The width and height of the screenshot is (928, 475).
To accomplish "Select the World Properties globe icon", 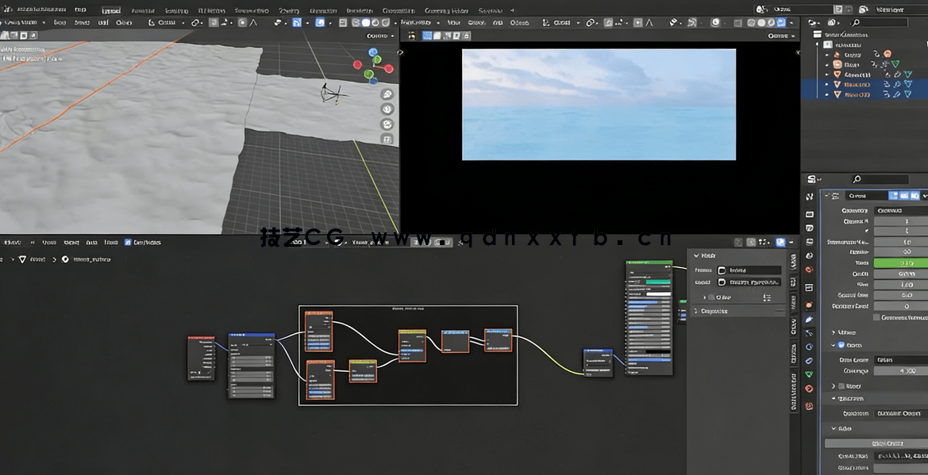I will (x=808, y=270).
